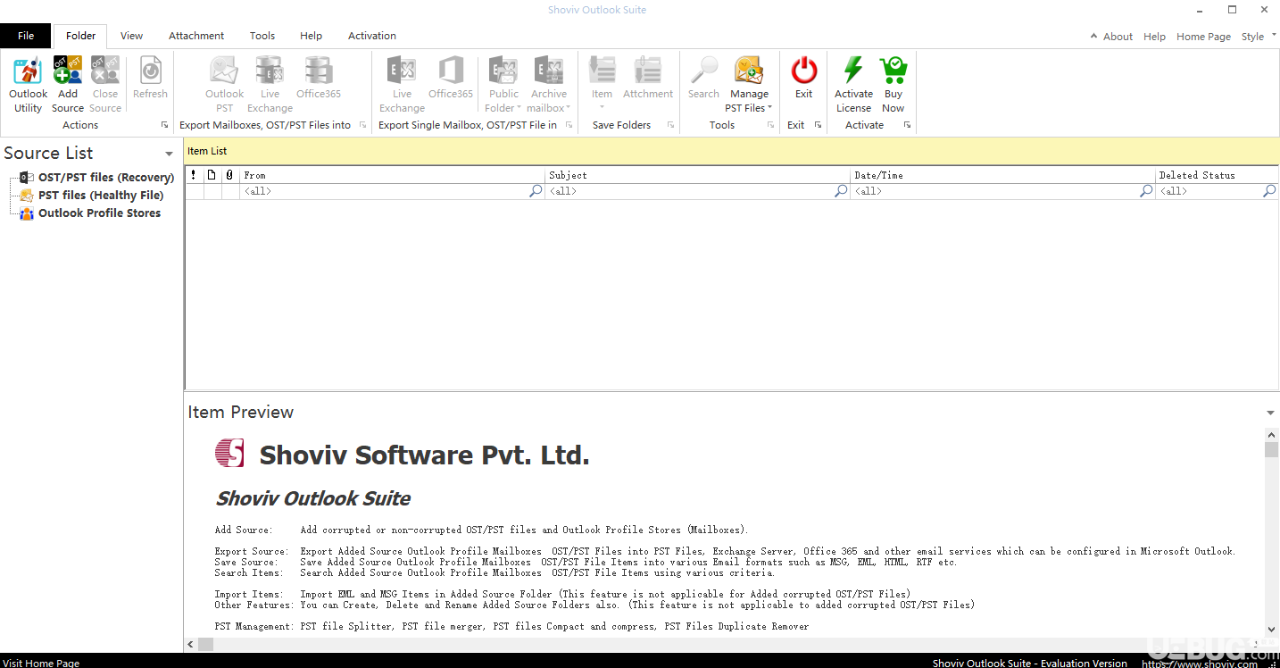Switch to the Activation tab
The height and width of the screenshot is (668, 1280).
372,36
